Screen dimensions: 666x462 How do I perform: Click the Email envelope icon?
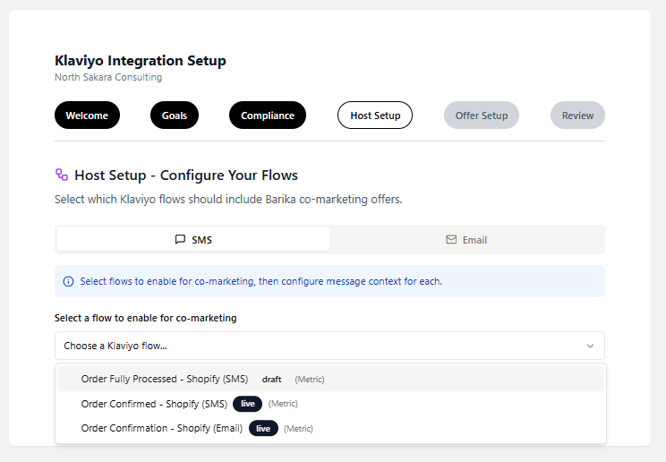[x=451, y=240]
